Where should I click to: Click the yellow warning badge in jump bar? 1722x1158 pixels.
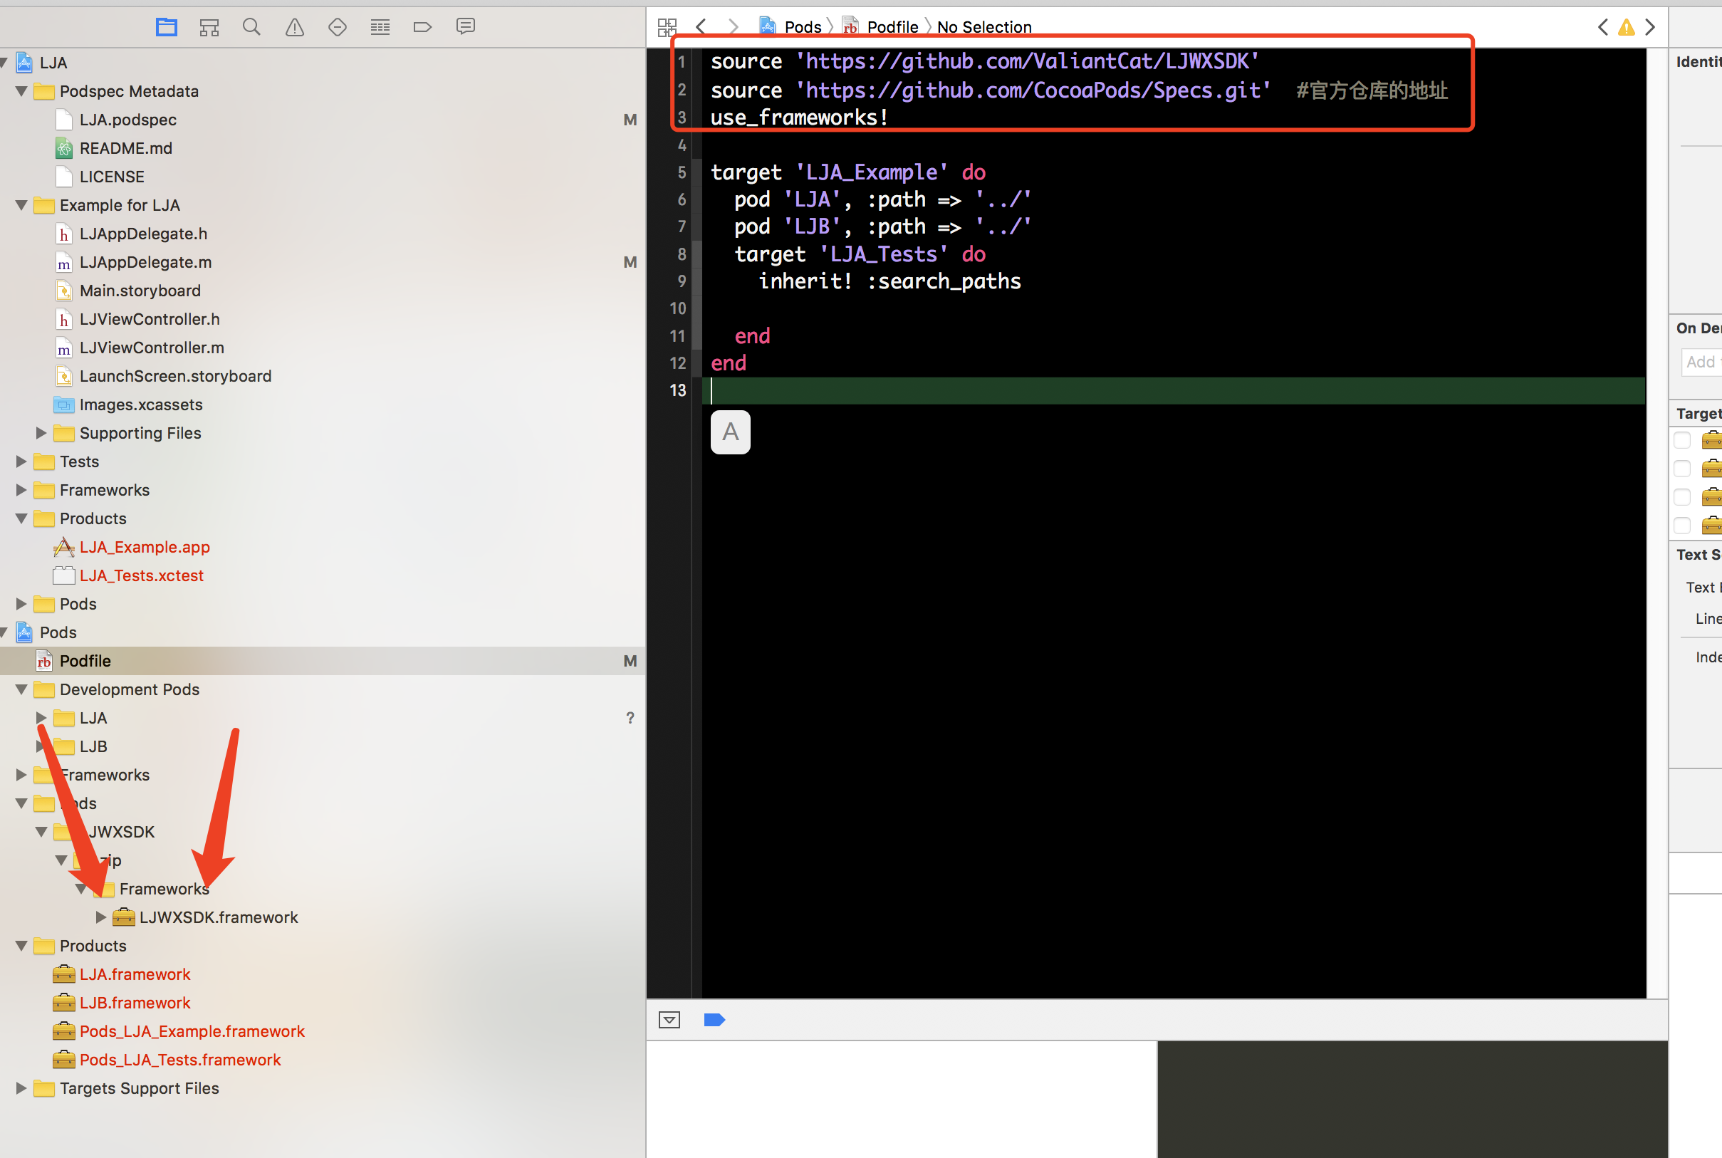point(1626,27)
